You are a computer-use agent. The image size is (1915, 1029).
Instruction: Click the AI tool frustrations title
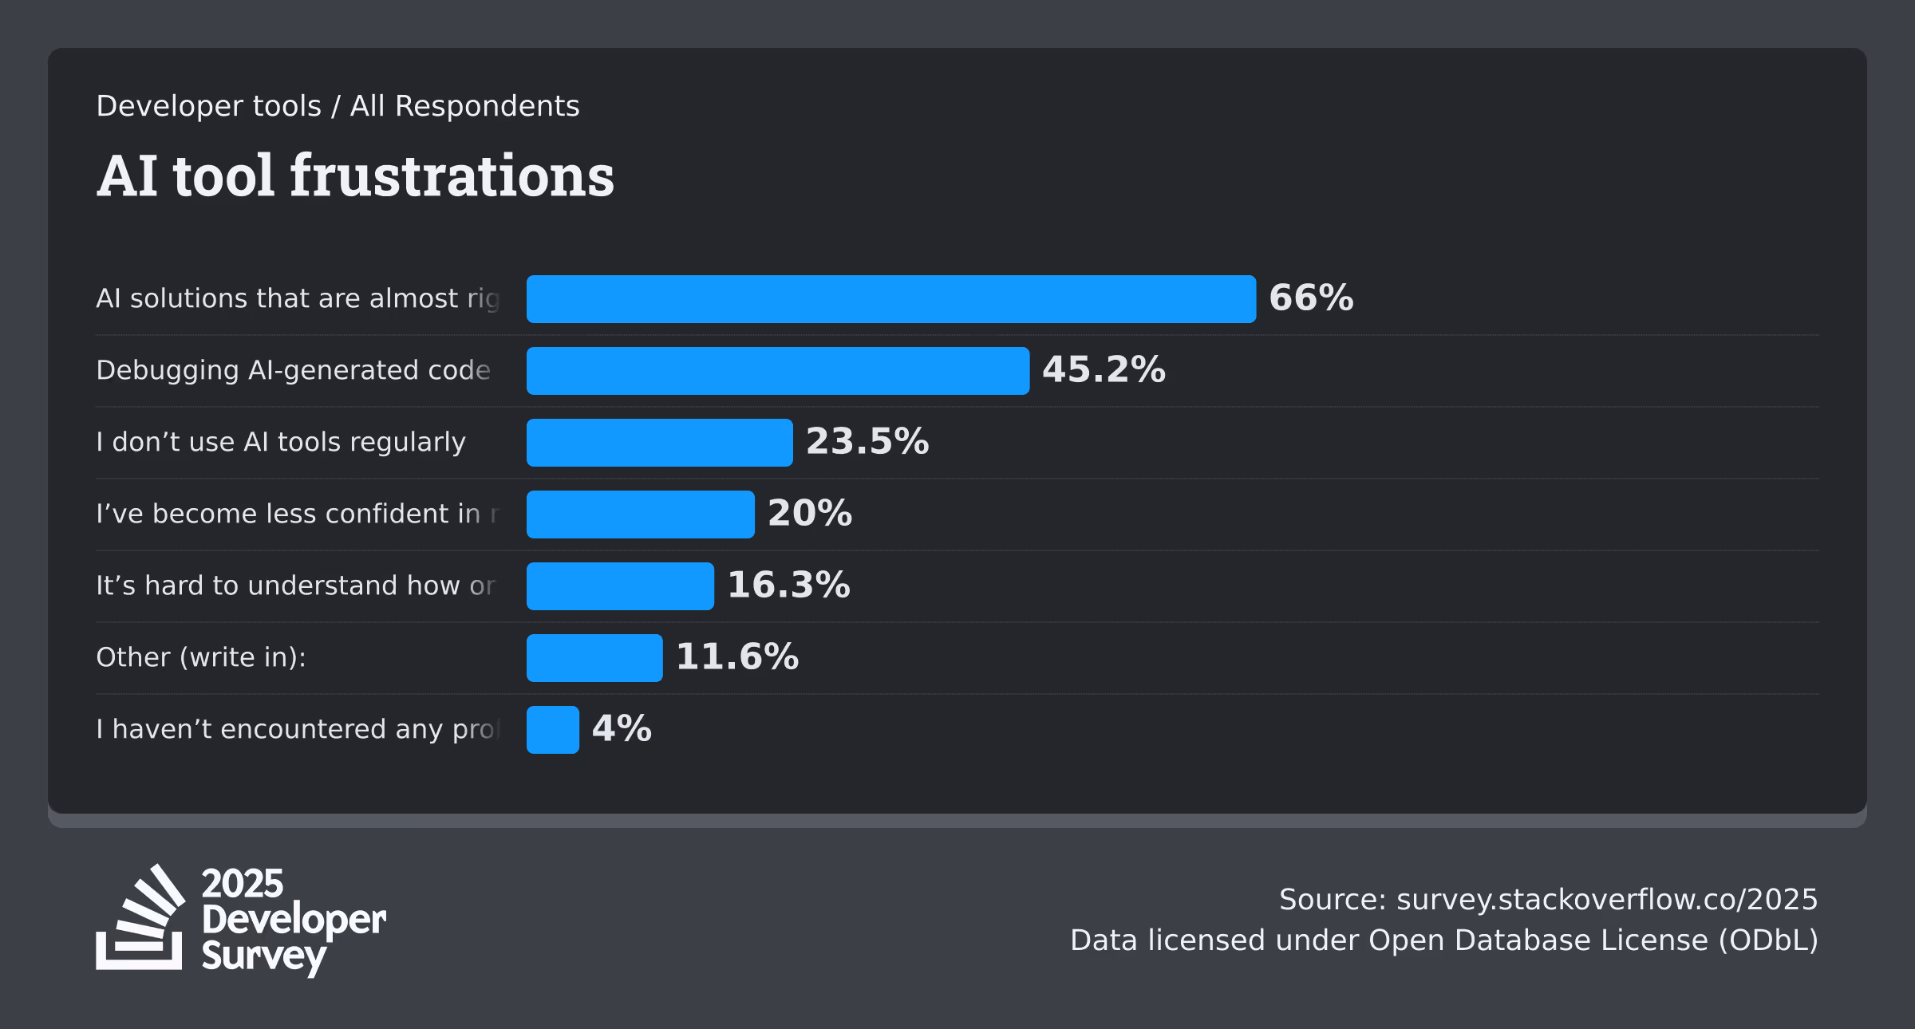coord(356,175)
